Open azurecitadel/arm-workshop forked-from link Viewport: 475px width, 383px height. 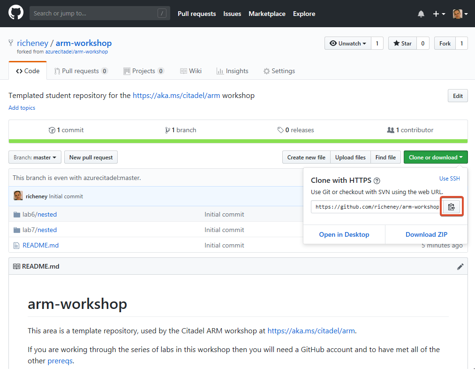pyautogui.click(x=76, y=52)
